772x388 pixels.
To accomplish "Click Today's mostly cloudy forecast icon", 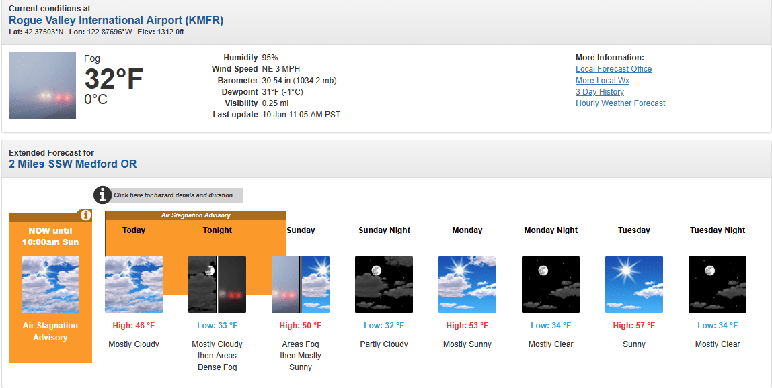I will (x=134, y=284).
